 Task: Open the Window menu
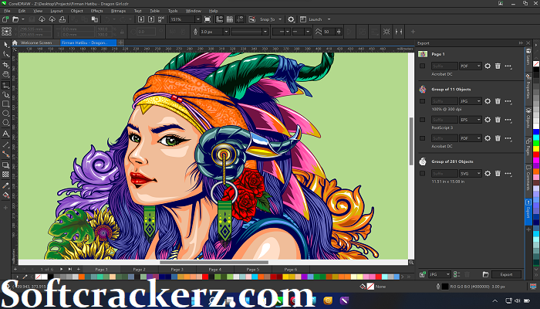(x=193, y=11)
